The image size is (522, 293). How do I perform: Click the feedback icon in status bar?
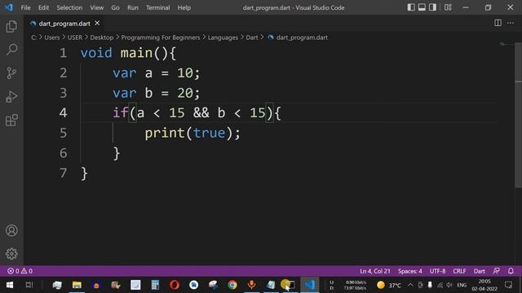(x=496, y=271)
